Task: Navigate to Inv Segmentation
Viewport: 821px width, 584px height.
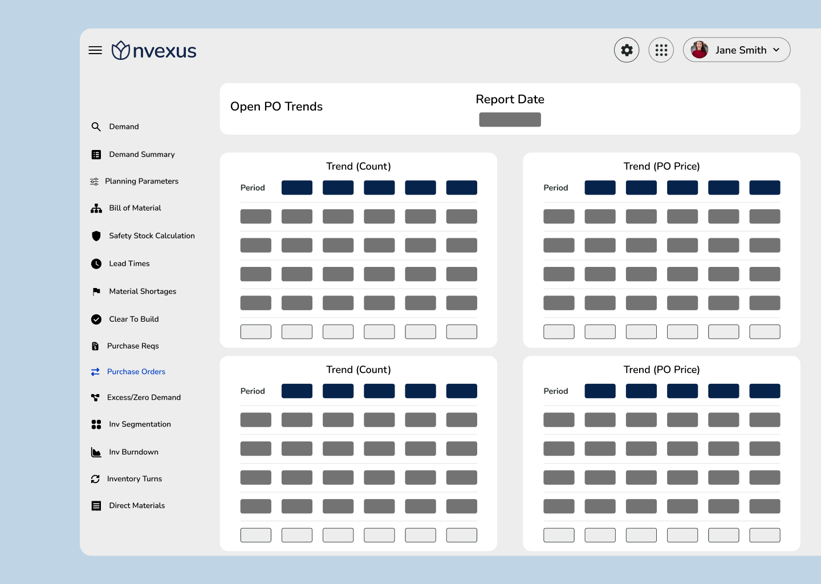Action: 140,424
